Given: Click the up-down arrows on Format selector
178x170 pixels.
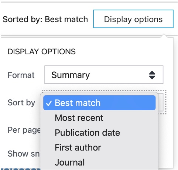Looking at the screenshot, I should coord(152,75).
